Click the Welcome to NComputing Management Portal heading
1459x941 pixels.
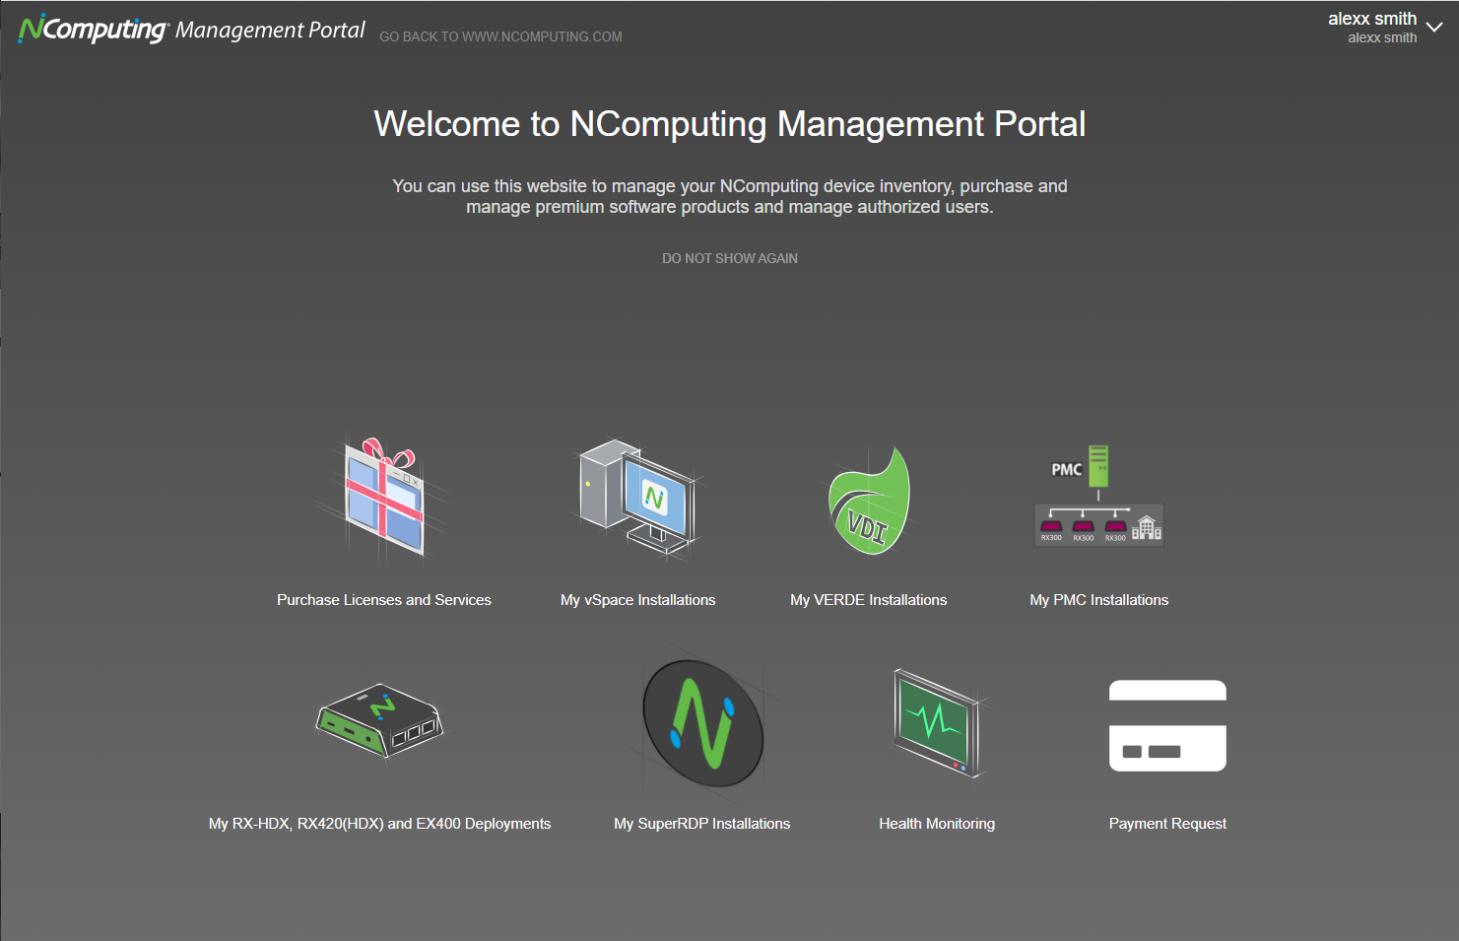(x=730, y=124)
